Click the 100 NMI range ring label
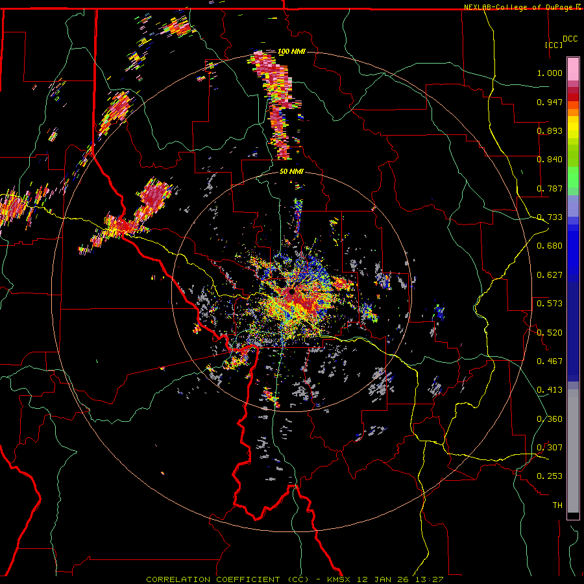 click(291, 51)
